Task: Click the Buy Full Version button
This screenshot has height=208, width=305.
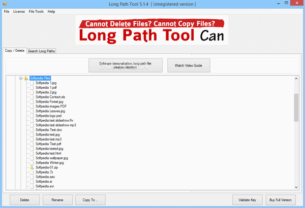Action: coord(281,200)
